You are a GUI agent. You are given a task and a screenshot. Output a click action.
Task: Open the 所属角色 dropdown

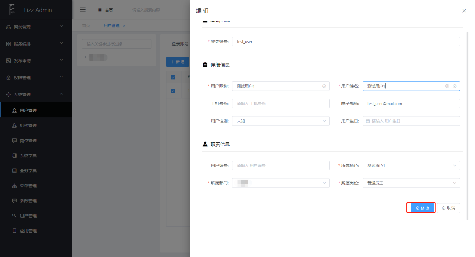411,166
